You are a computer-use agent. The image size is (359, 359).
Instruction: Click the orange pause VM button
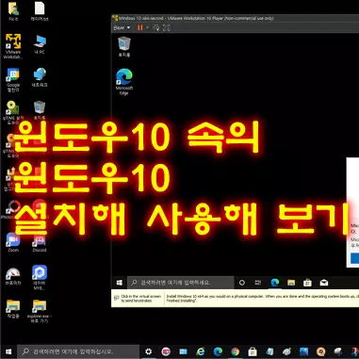[140, 28]
